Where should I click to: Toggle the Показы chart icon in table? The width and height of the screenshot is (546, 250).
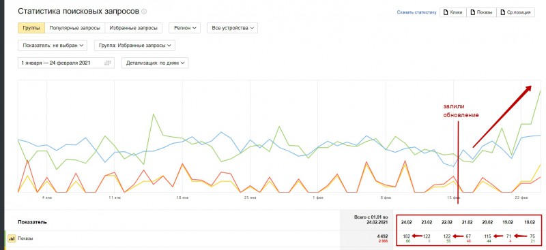click(11, 238)
